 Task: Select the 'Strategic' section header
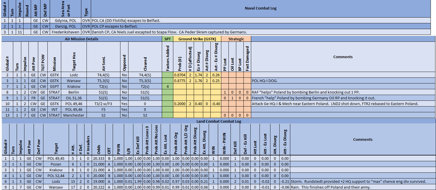(x=236, y=39)
